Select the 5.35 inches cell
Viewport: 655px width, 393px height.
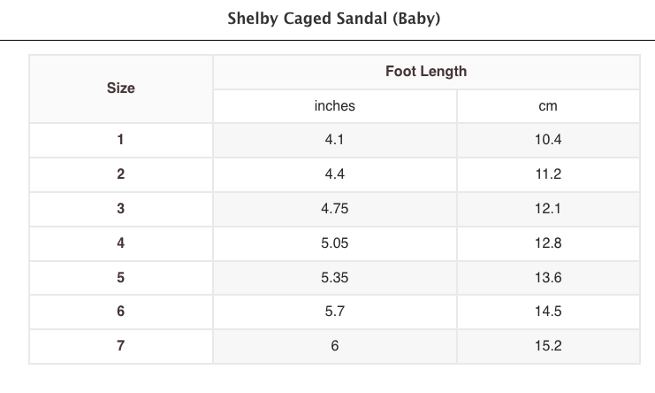(334, 278)
